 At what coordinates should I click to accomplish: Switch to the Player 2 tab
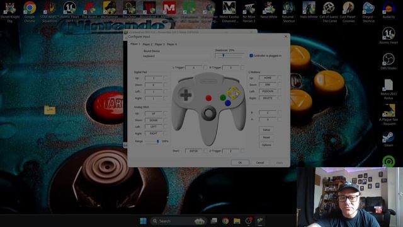147,44
